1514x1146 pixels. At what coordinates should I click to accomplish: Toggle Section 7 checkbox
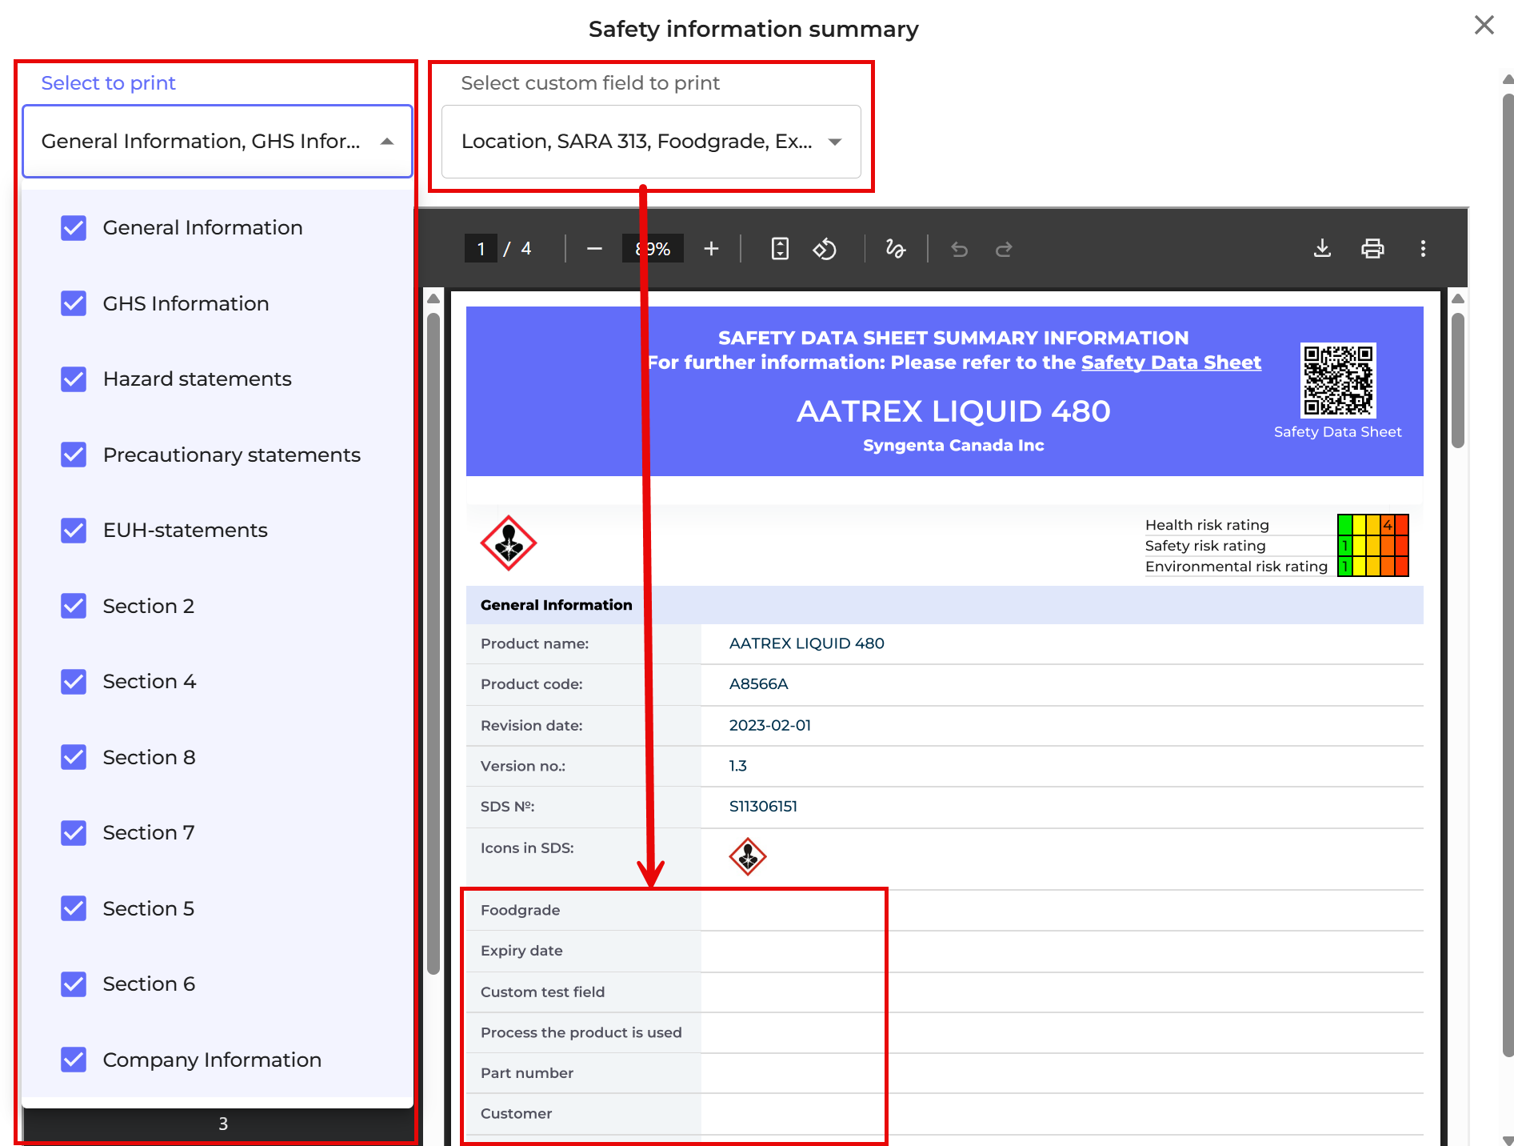click(x=74, y=833)
